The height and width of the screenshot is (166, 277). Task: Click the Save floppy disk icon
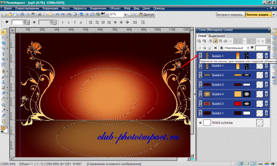coord(15,14)
